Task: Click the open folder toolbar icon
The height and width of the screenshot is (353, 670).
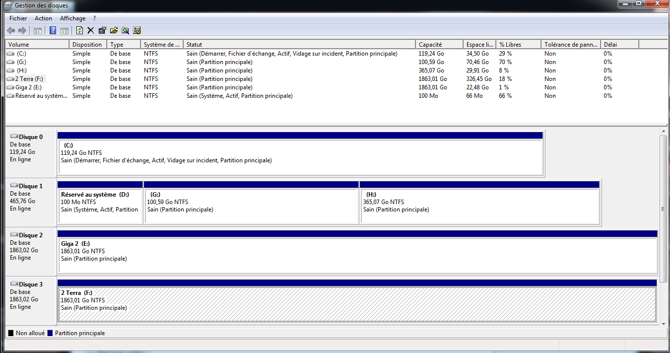Action: point(114,31)
